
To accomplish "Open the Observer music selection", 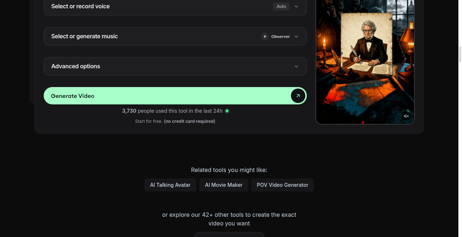I will pyautogui.click(x=280, y=36).
